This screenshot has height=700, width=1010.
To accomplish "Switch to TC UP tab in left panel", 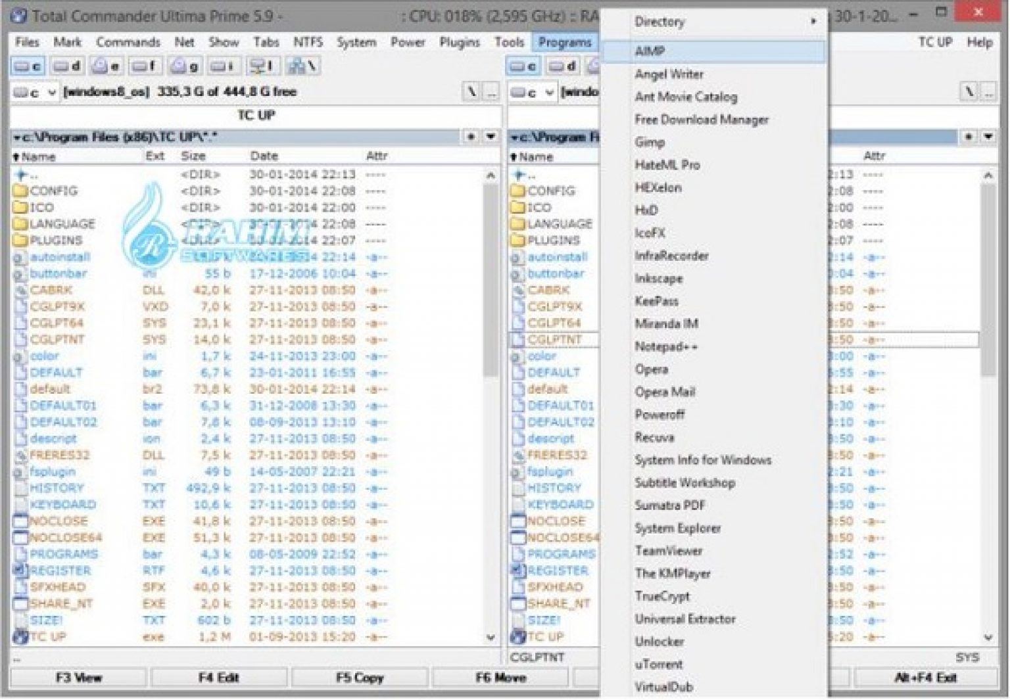I will 256,116.
